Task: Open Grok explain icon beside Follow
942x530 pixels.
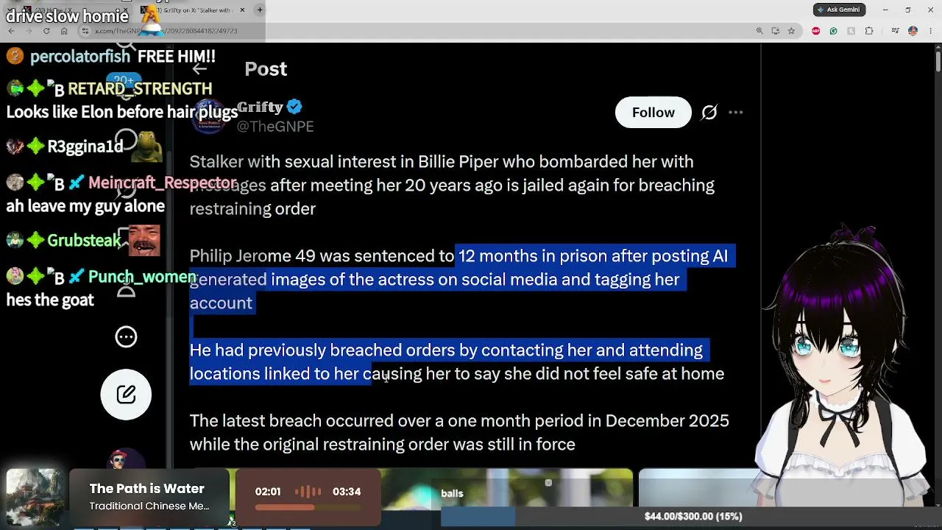Action: click(709, 113)
